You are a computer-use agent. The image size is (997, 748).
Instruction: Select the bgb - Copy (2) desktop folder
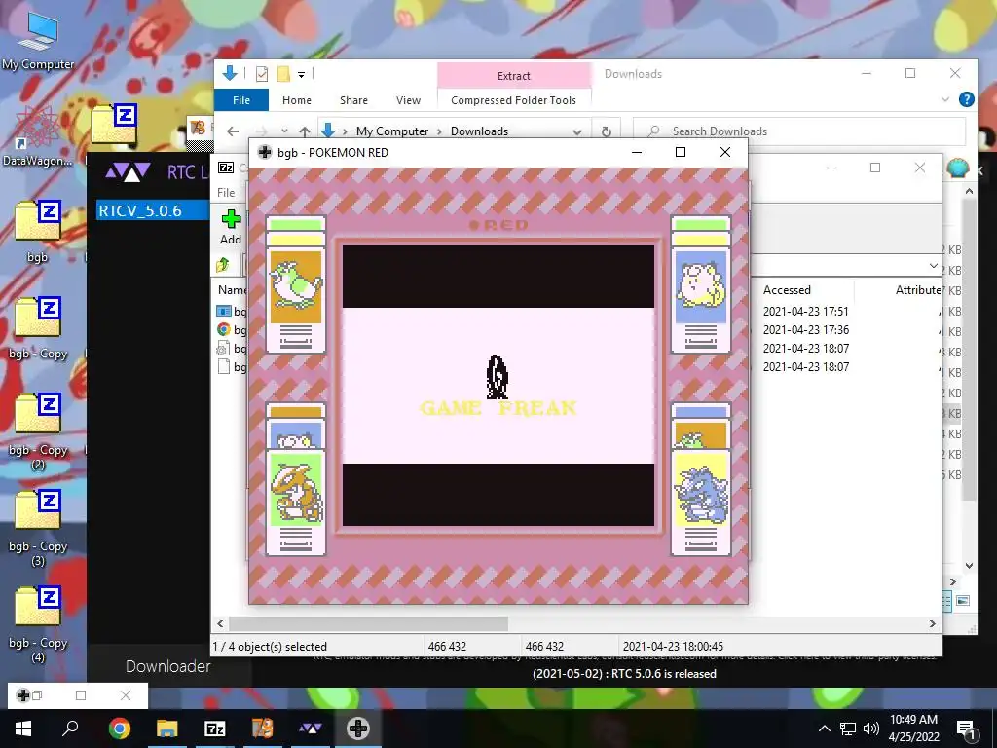coord(38,431)
